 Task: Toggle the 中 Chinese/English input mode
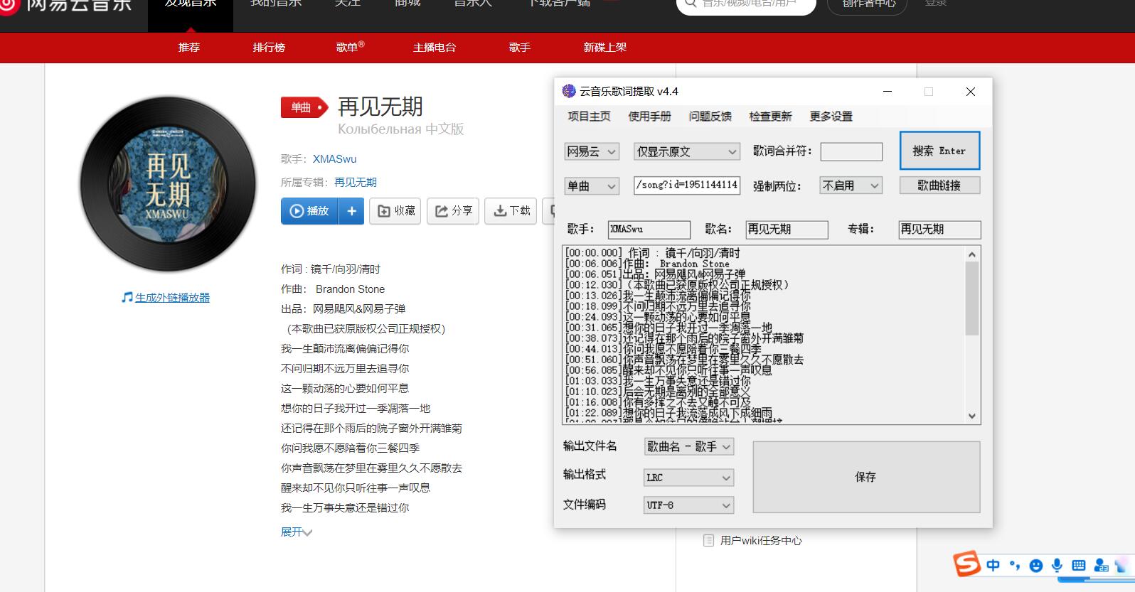pos(993,566)
